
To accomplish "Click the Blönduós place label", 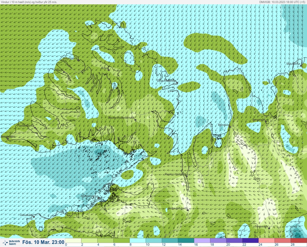I will click(x=224, y=125).
